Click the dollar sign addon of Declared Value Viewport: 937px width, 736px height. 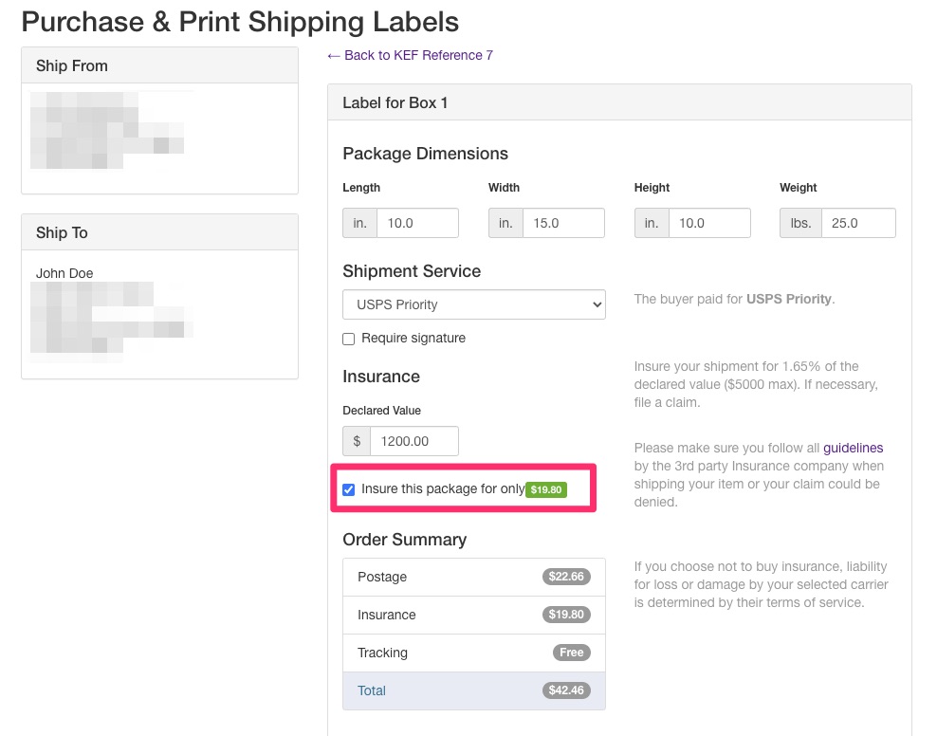pyautogui.click(x=357, y=441)
